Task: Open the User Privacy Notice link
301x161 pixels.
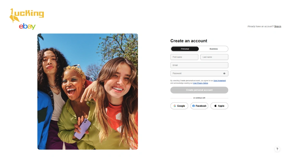Action: 200,83
